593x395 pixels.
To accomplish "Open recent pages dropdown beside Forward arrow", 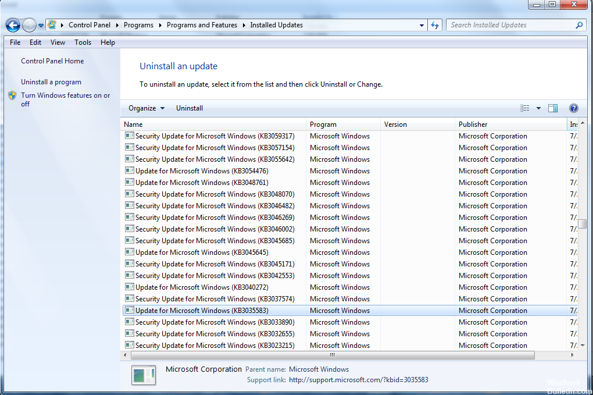I will (x=41, y=26).
